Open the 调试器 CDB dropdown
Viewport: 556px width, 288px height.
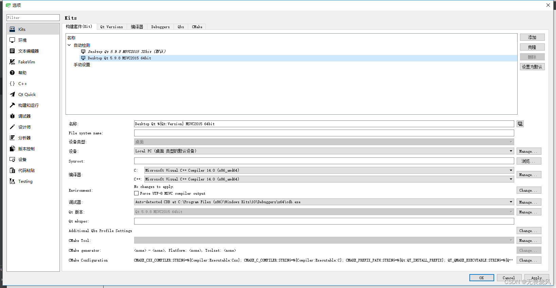pos(324,202)
